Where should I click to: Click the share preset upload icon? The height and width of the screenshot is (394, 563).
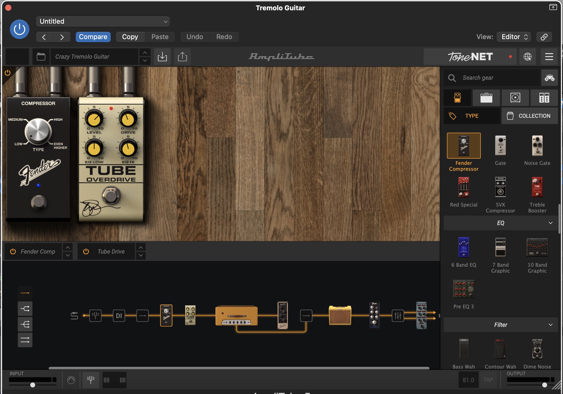(x=182, y=57)
